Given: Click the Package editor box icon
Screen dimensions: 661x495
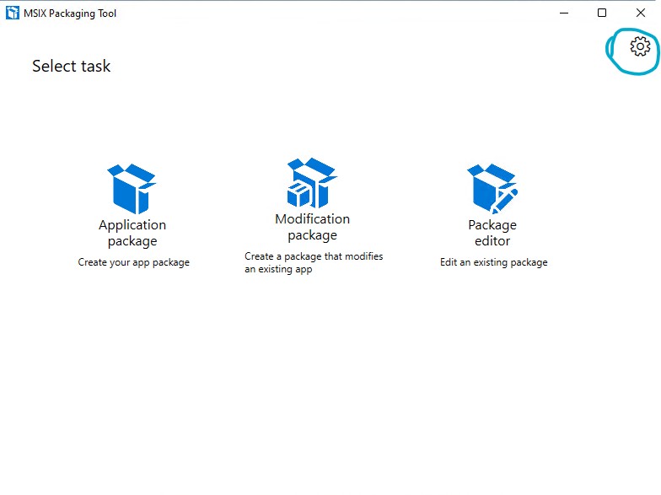Looking at the screenshot, I should (492, 189).
